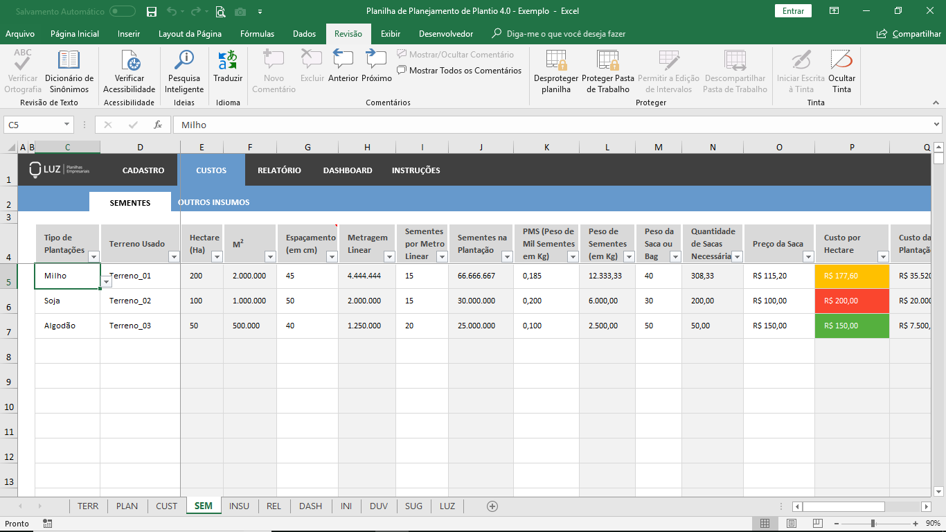Adjust the zoom slider in status bar
Viewport: 946px width, 532px height.
873,524
